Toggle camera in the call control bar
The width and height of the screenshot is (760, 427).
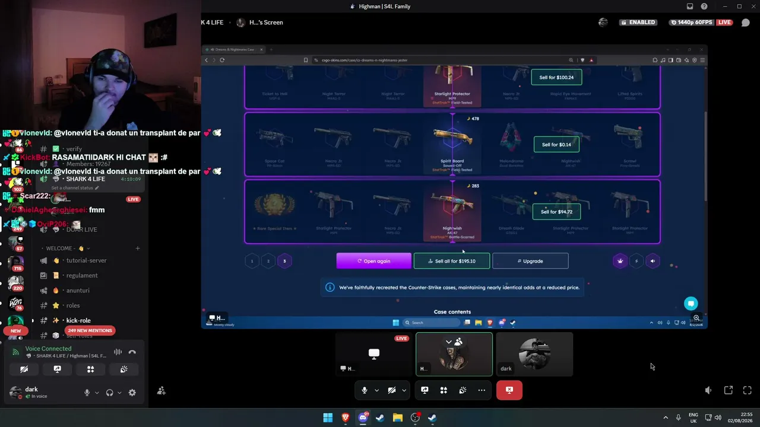tap(392, 390)
